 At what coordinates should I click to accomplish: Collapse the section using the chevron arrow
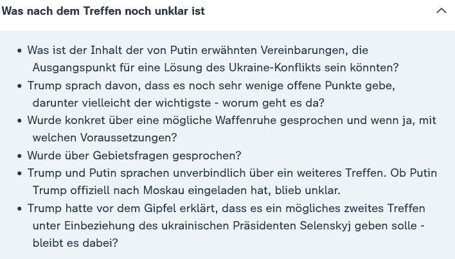[x=441, y=11]
